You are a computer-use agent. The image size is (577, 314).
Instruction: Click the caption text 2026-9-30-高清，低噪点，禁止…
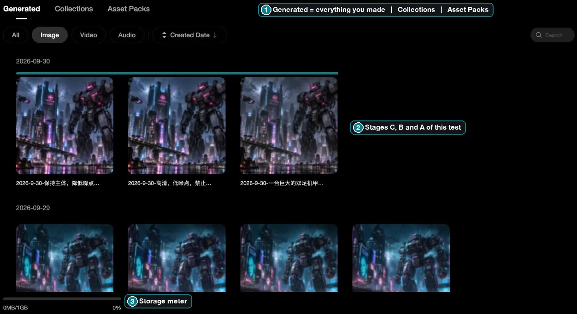pos(170,183)
